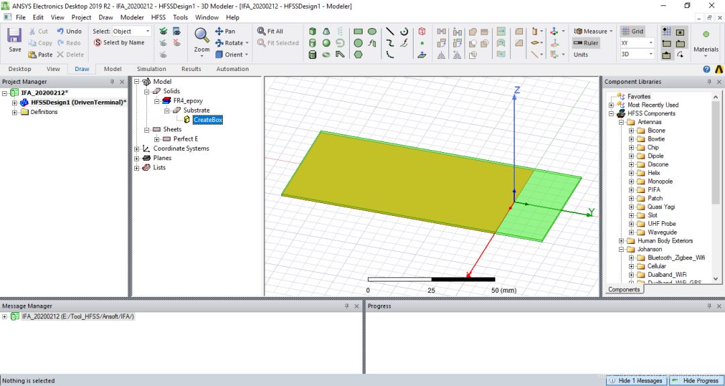Choose the Draw rectangle tool
This screenshot has width=725, height=386.
358,31
